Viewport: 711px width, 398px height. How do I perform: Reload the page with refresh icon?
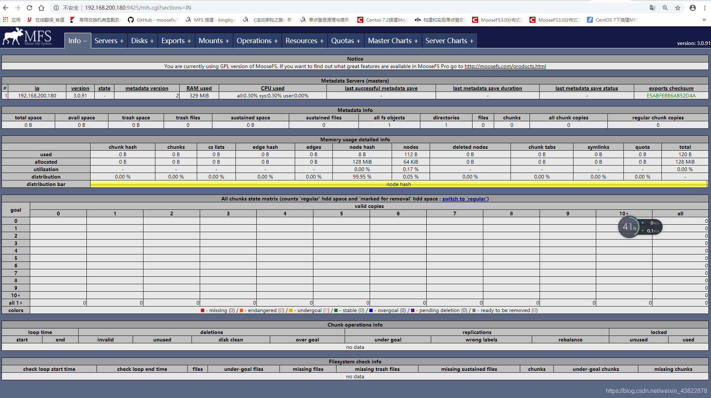point(29,8)
